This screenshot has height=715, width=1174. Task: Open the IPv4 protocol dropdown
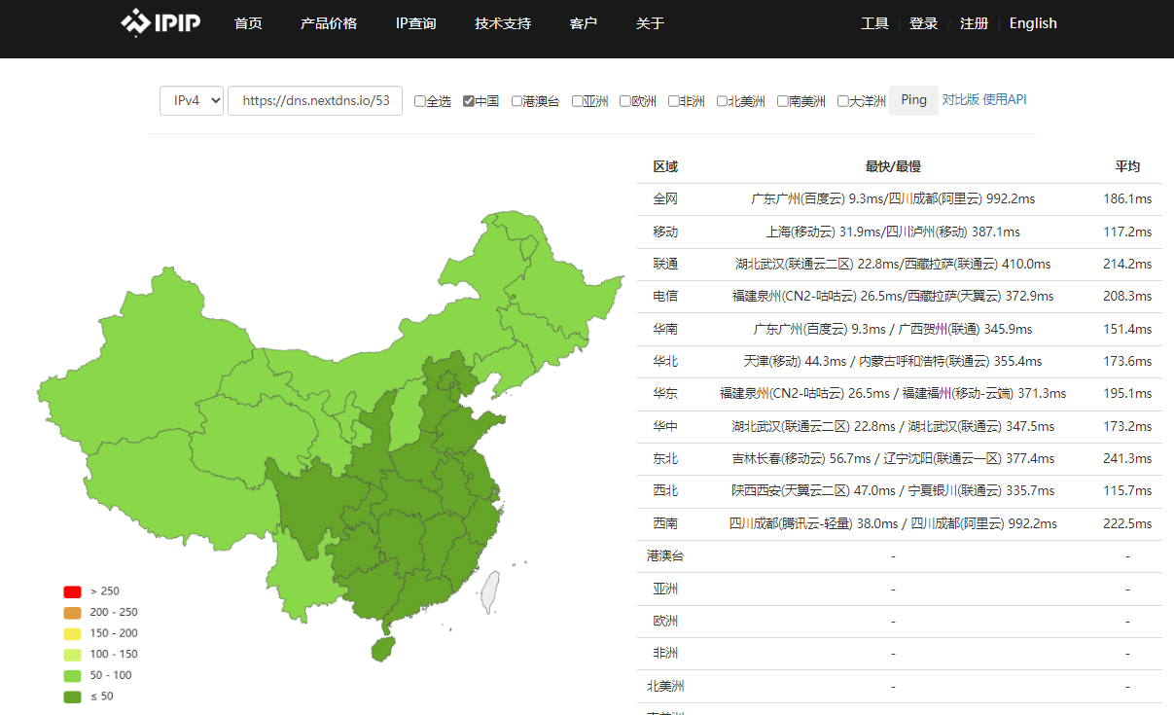tap(192, 100)
